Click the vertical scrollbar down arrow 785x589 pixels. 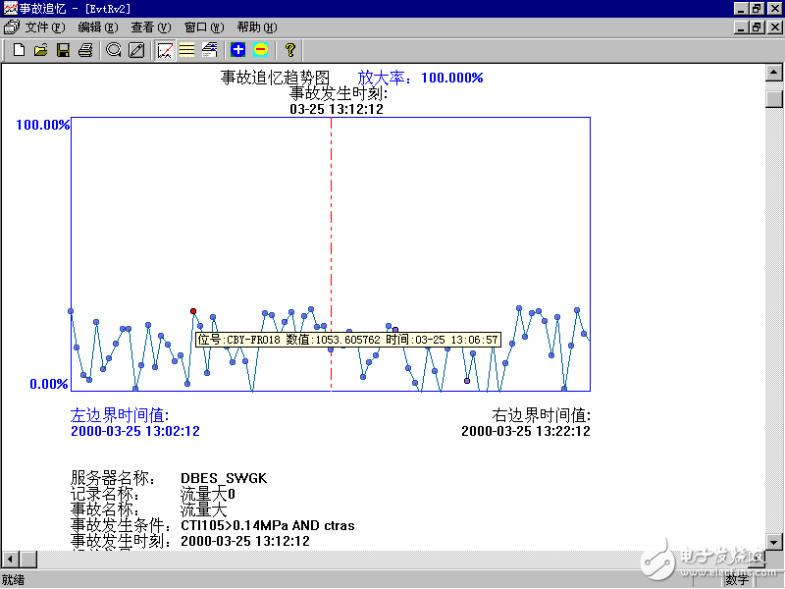point(774,542)
